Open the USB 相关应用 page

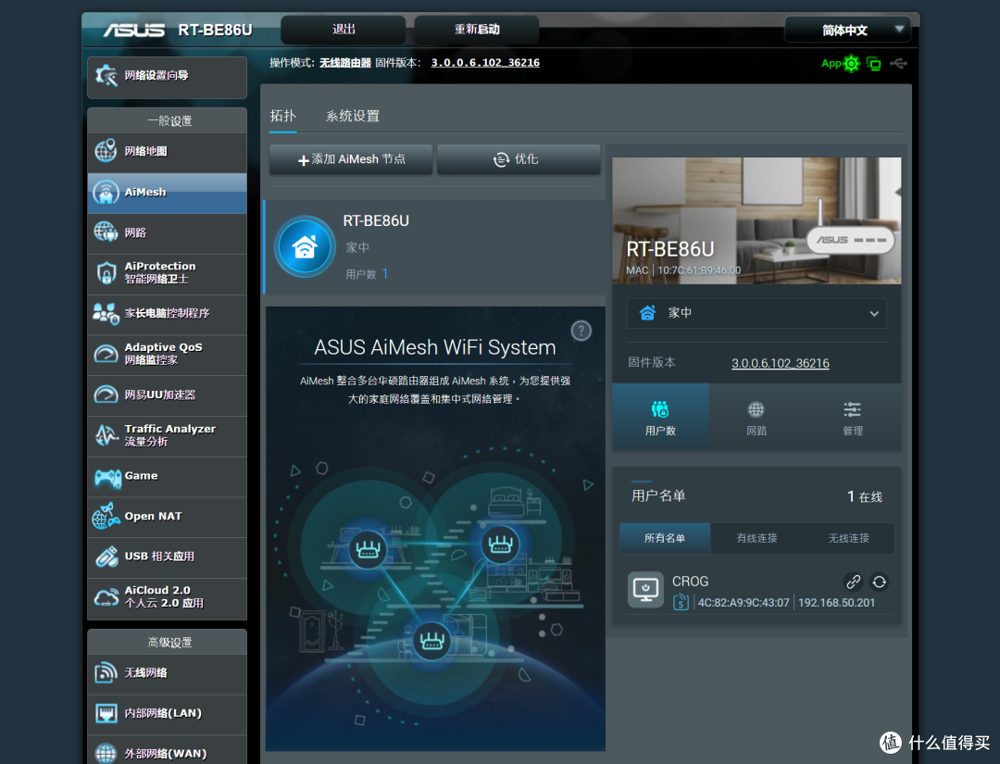167,557
